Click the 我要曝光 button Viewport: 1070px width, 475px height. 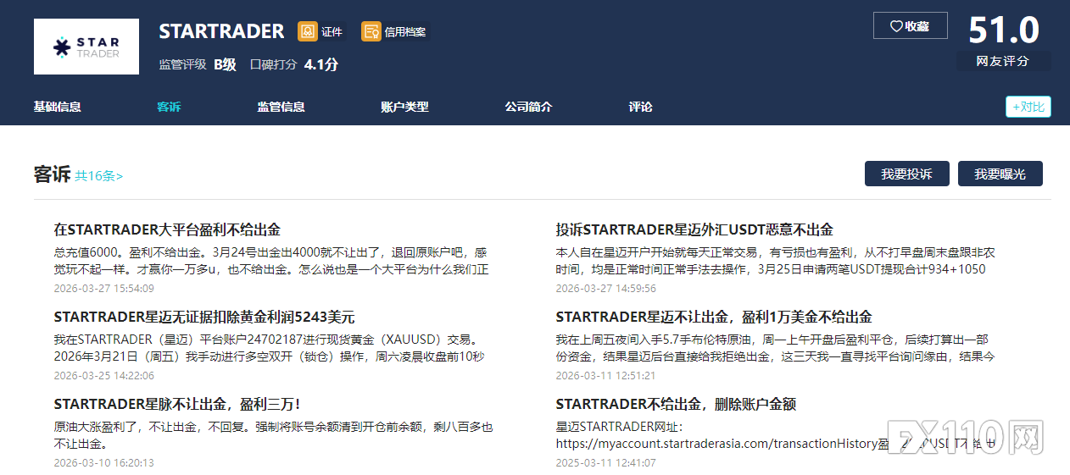(x=1000, y=174)
